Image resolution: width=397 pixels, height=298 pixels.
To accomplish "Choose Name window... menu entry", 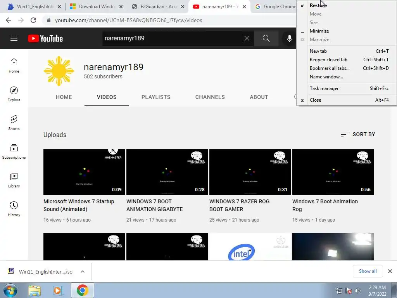I will pyautogui.click(x=347, y=77).
